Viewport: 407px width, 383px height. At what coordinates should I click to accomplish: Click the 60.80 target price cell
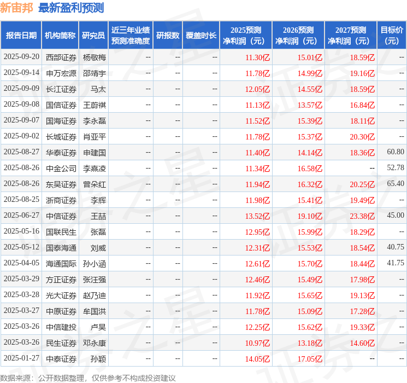pos(395,152)
